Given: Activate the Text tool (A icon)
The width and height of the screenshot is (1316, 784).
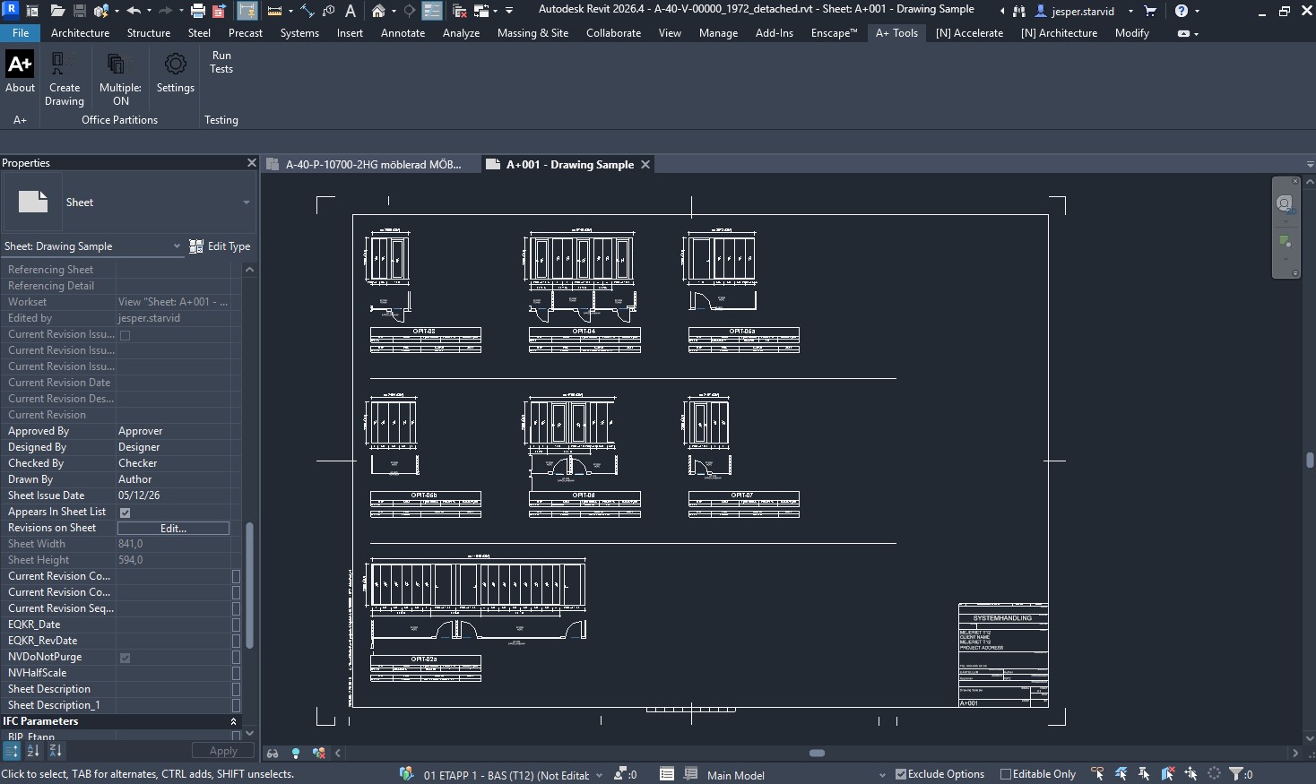Looking at the screenshot, I should (x=351, y=11).
